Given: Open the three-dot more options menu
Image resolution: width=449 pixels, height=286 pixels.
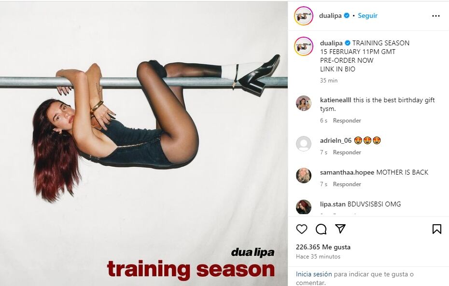Looking at the screenshot, I should point(436,16).
